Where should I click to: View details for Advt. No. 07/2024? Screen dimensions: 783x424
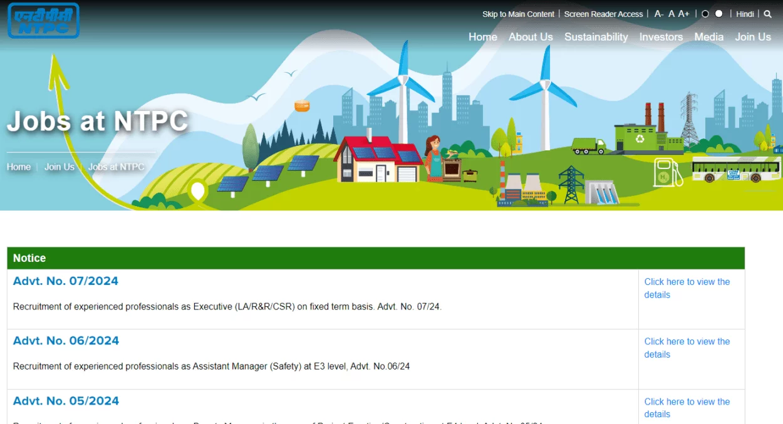[x=687, y=288]
